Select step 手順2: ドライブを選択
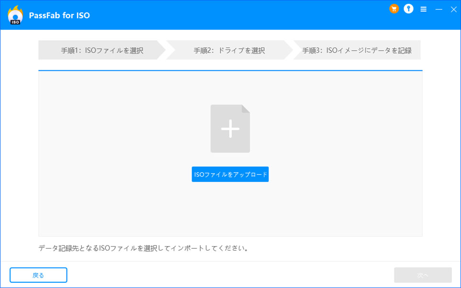This screenshot has height=288, width=461. pos(229,50)
